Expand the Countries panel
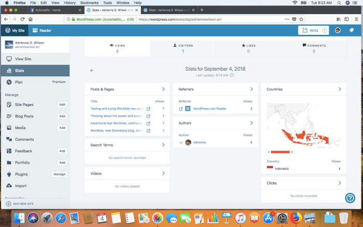The height and width of the screenshot is (227, 363). tap(340, 89)
